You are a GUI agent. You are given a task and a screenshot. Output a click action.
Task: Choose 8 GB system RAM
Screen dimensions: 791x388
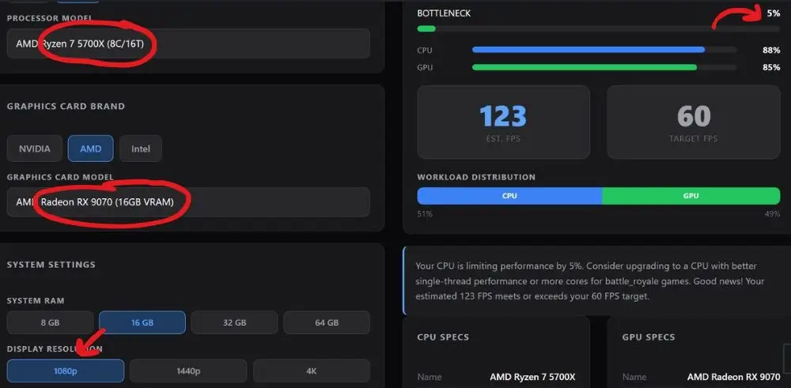[50, 322]
